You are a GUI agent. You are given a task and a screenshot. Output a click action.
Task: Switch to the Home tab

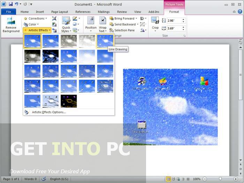(x=25, y=12)
